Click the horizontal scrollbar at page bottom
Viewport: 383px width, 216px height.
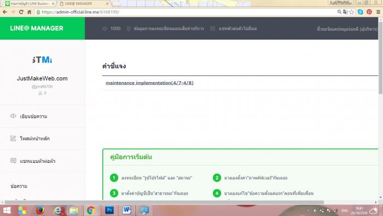(x=164, y=202)
